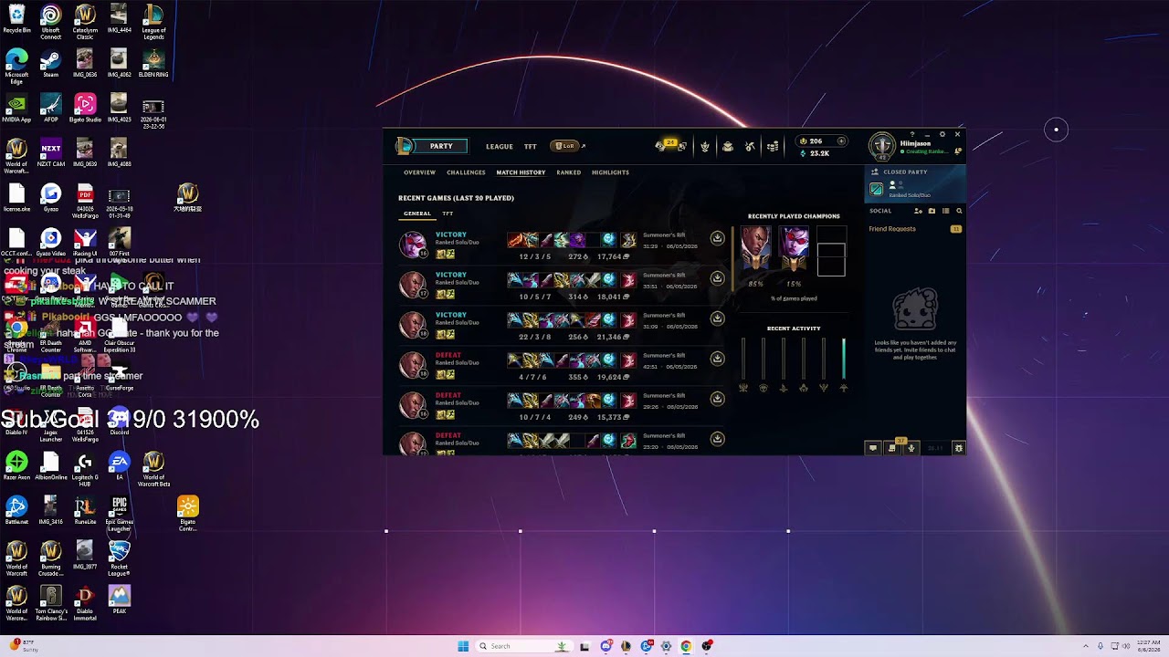Screen dimensions: 1169x657
Task: Open Microsoft Edge desktop shortcut
Action: pyautogui.click(x=16, y=68)
